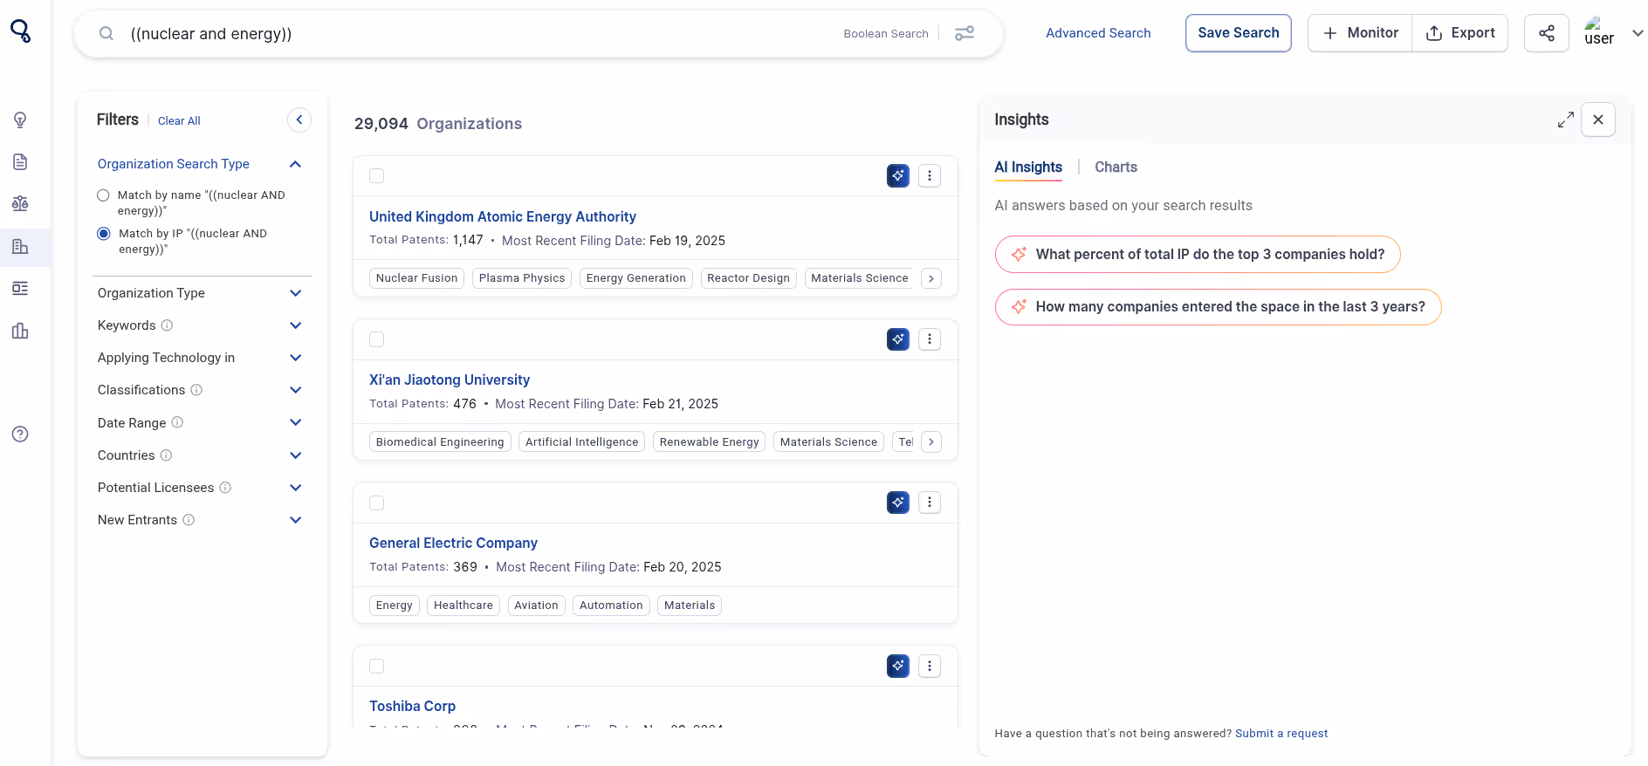Ask how many companies entered recently

tap(1218, 306)
